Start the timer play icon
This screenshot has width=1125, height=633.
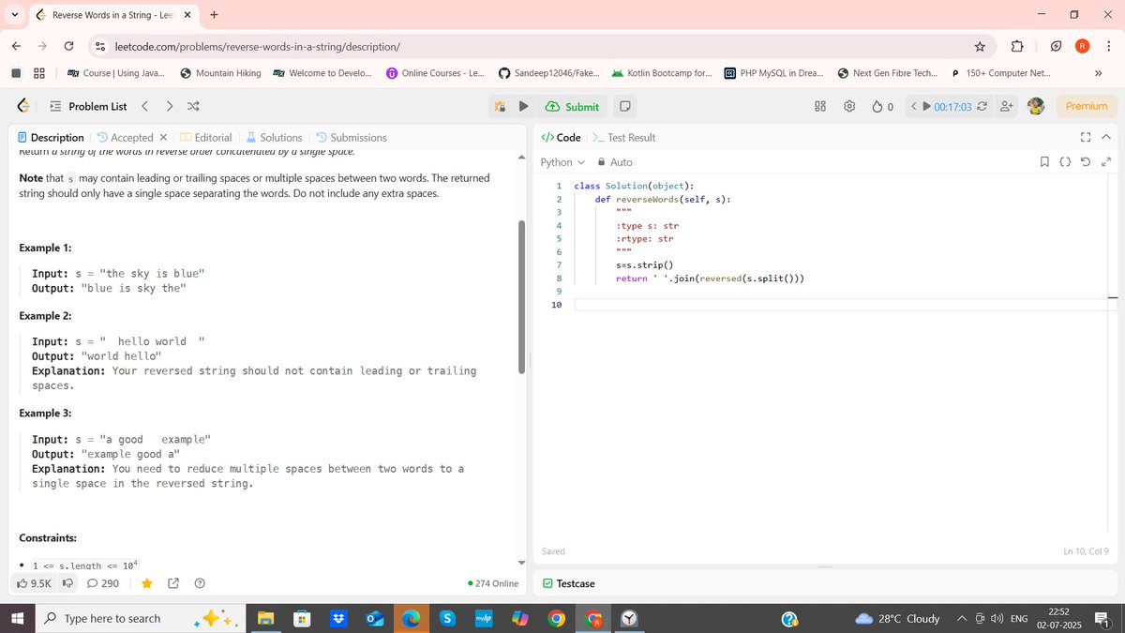click(x=927, y=107)
